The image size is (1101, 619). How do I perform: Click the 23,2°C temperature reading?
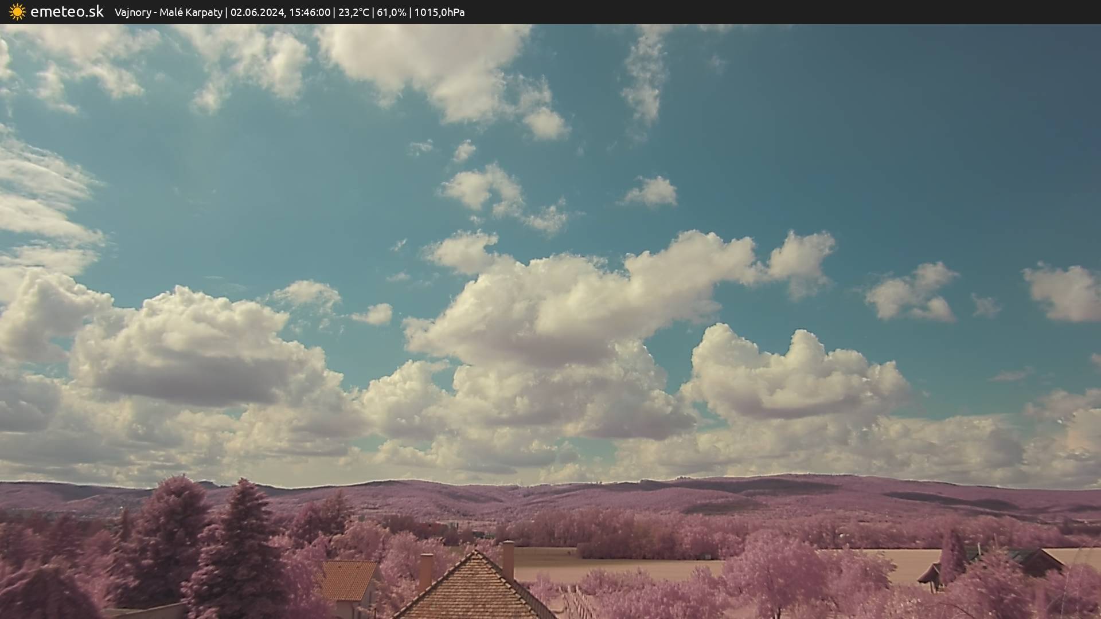pyautogui.click(x=353, y=12)
